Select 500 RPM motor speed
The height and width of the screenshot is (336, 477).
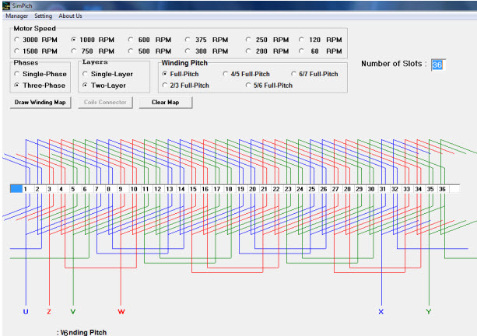(149, 51)
